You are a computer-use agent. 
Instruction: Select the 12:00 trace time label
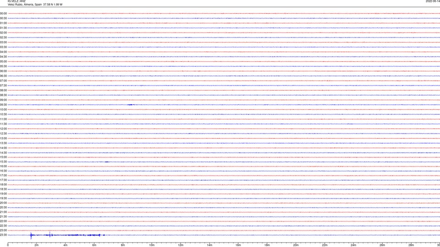pos(3,129)
